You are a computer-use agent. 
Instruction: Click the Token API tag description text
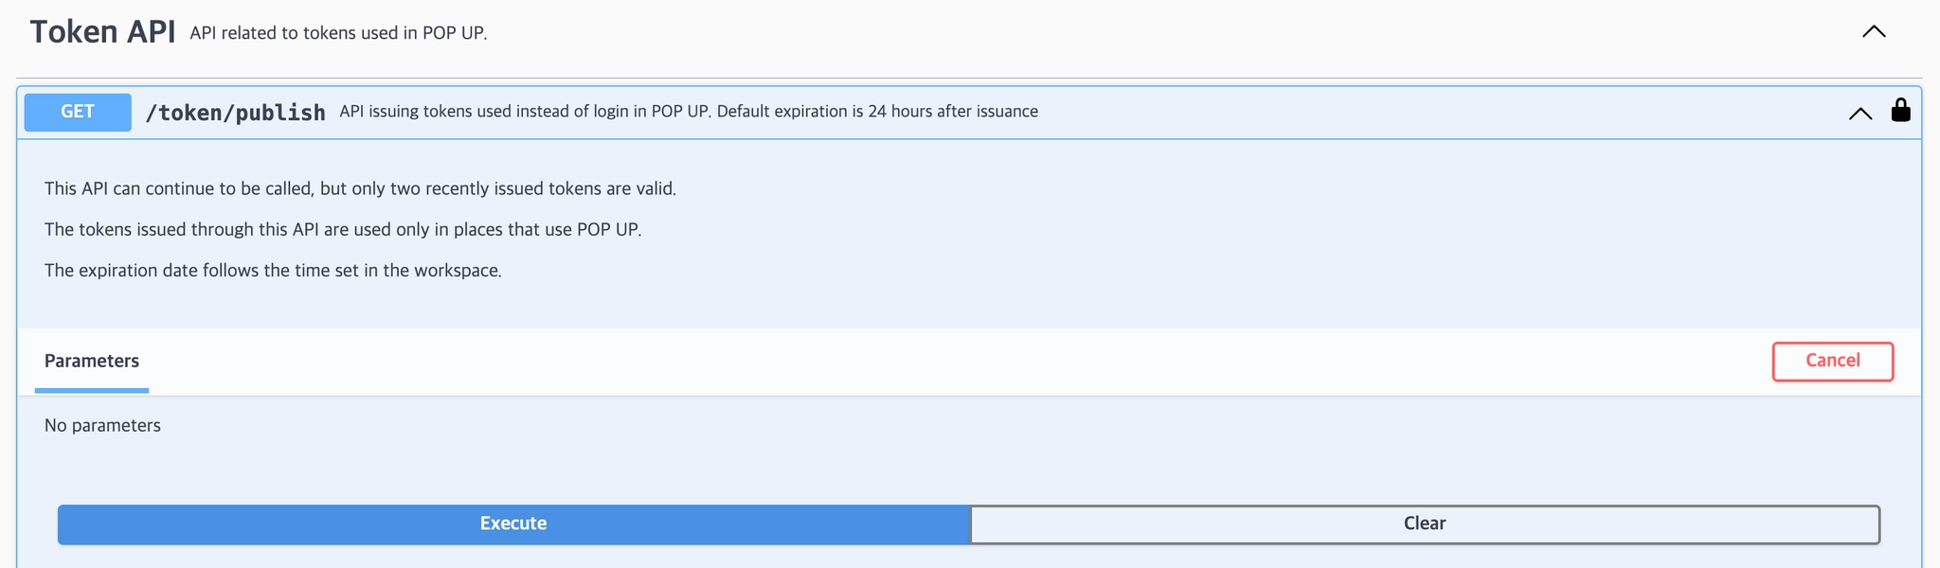[x=338, y=33]
